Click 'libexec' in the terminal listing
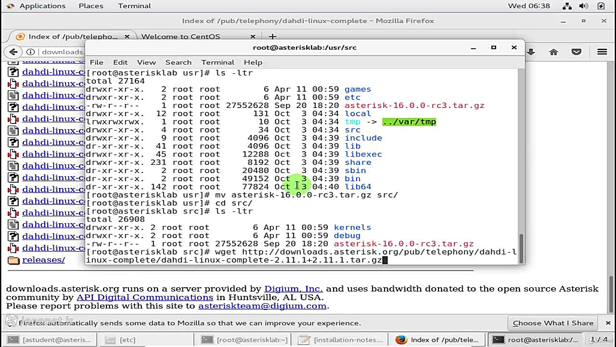This screenshot has width=616, height=347. (x=363, y=154)
